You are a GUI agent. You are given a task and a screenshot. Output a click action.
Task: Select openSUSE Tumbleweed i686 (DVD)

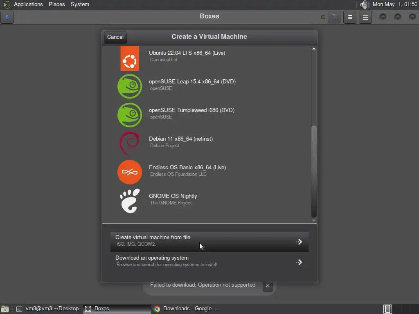pyautogui.click(x=207, y=115)
